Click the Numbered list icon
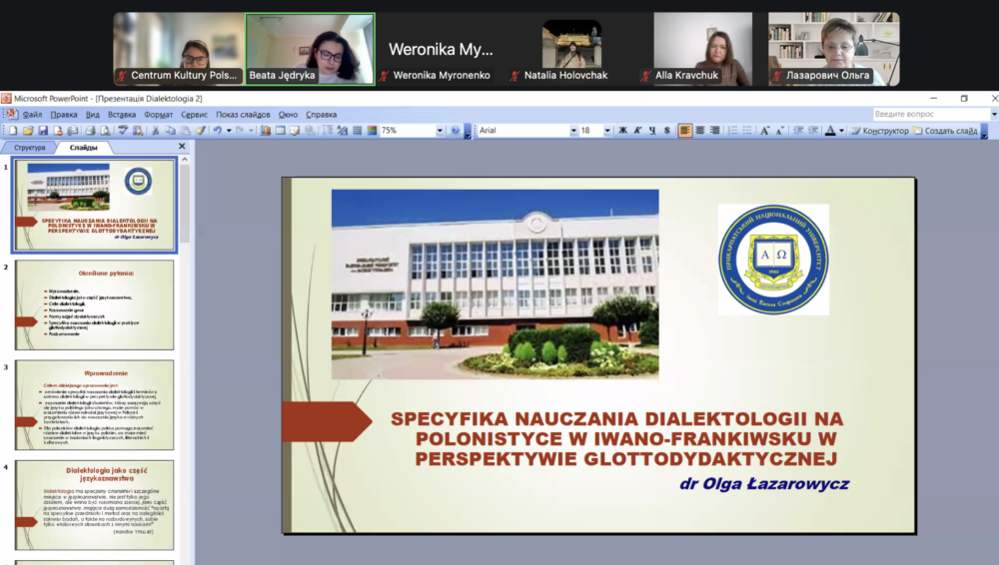Screen dimensions: 999x565 click(732, 131)
